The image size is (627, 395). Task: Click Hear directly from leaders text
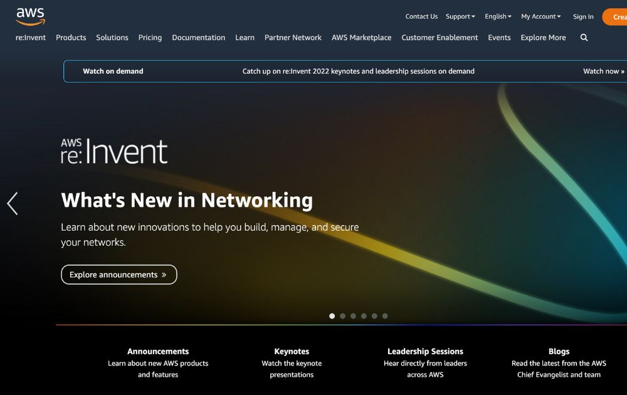425,369
